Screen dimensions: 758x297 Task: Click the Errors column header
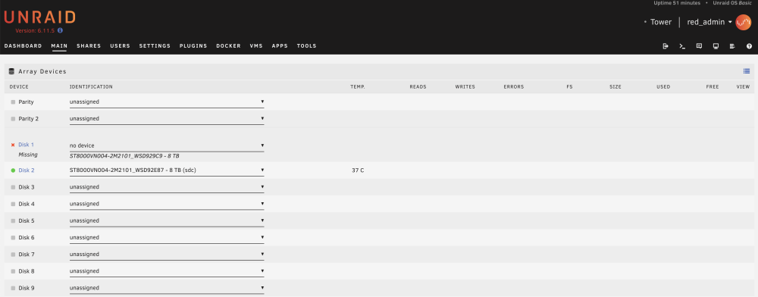pos(514,87)
